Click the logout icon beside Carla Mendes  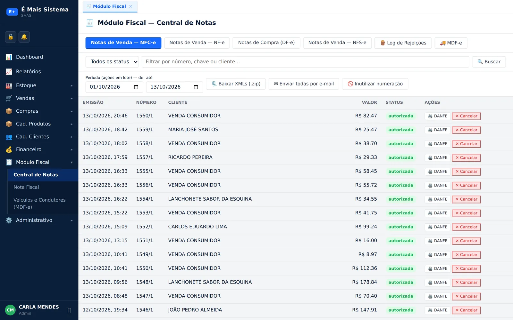pos(69,310)
